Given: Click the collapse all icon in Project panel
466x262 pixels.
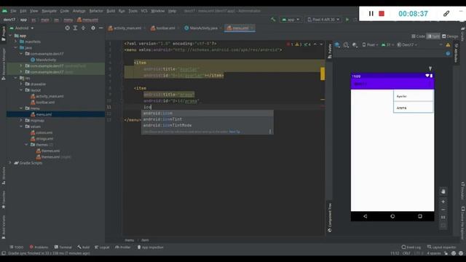Looking at the screenshot, I should (x=83, y=28).
